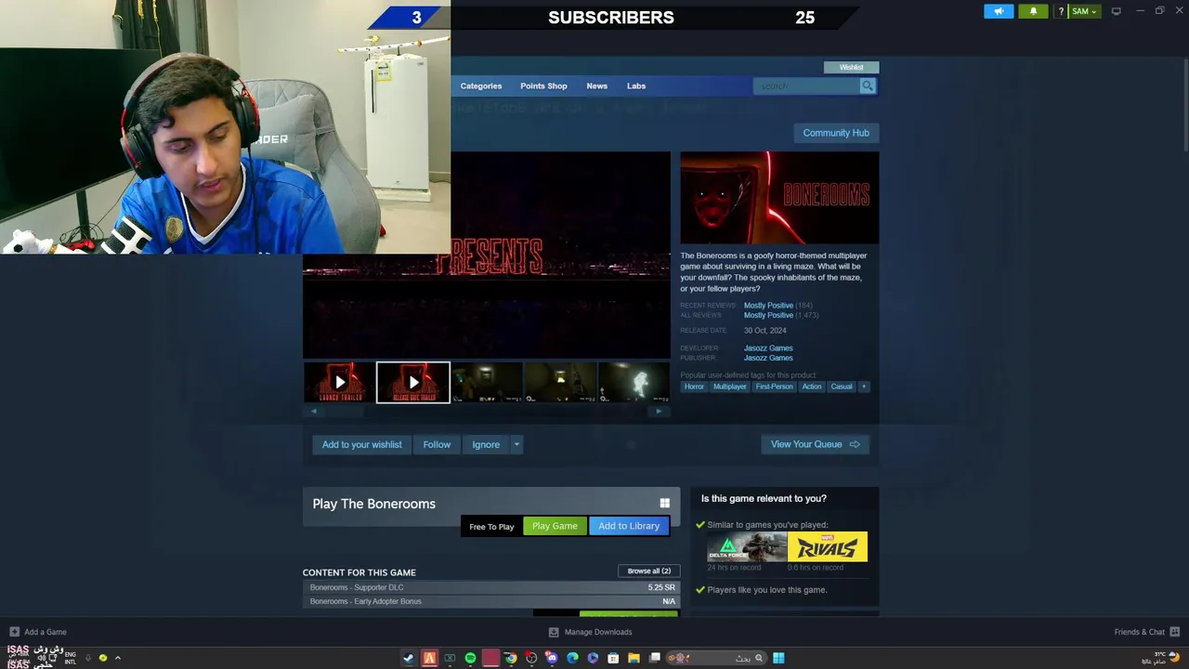Add tags with the plus button
The width and height of the screenshot is (1189, 669).
863,387
